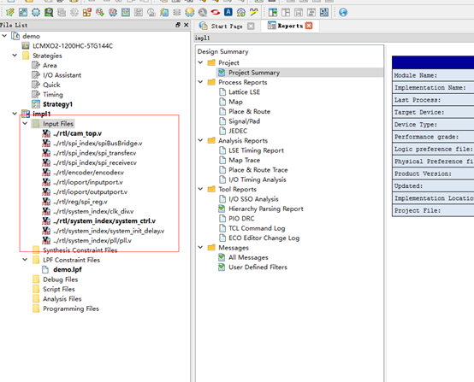Collapse the impl1 implementation node
474x382 pixels.
(x=15, y=114)
